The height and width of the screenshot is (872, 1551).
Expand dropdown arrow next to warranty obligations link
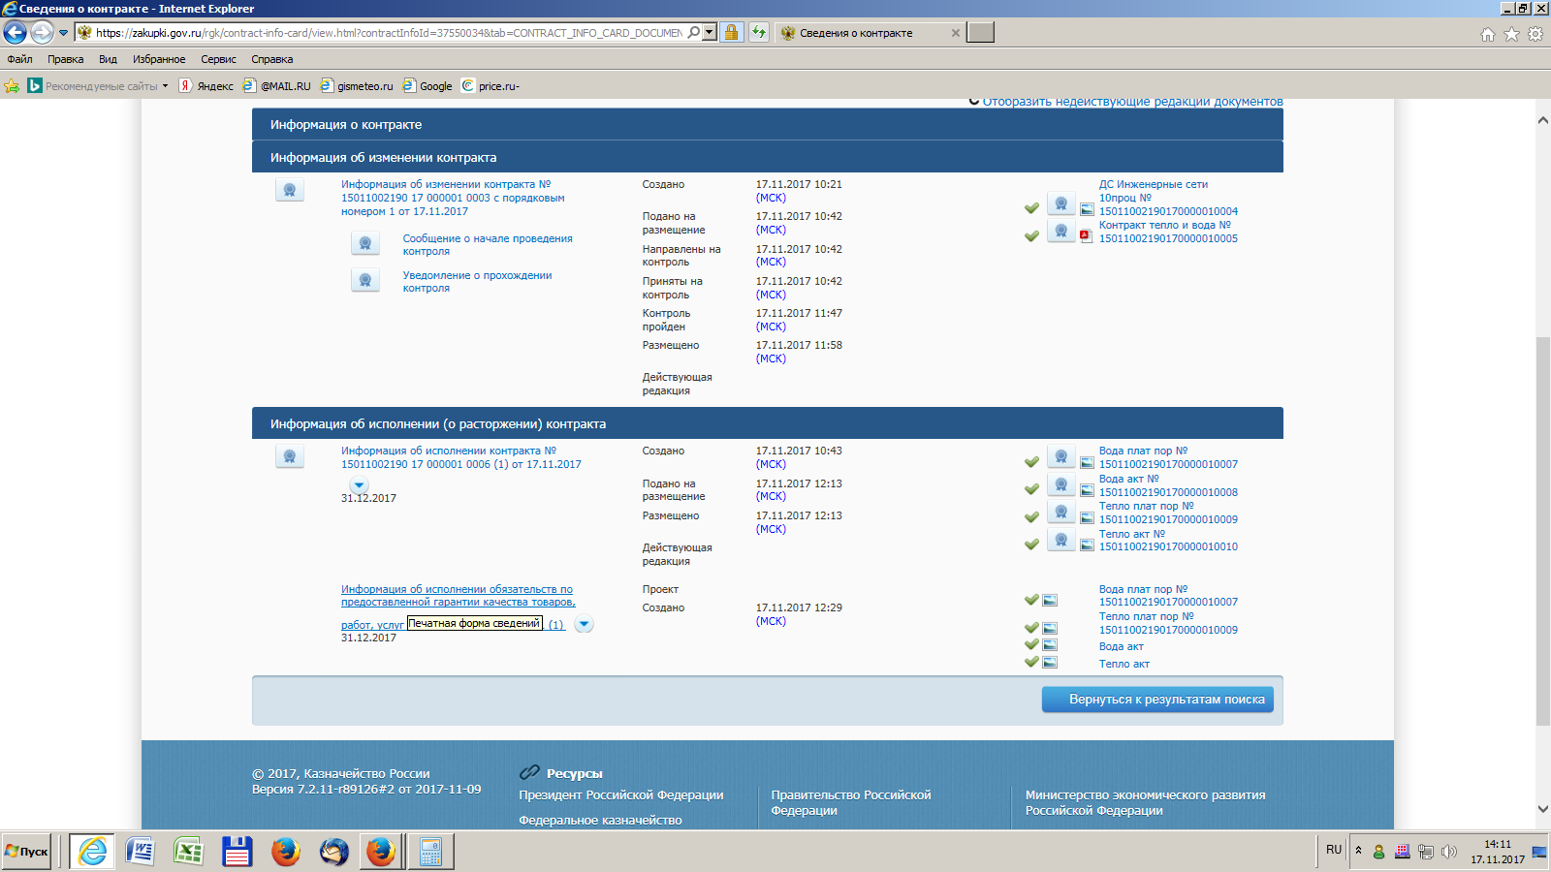tap(584, 625)
